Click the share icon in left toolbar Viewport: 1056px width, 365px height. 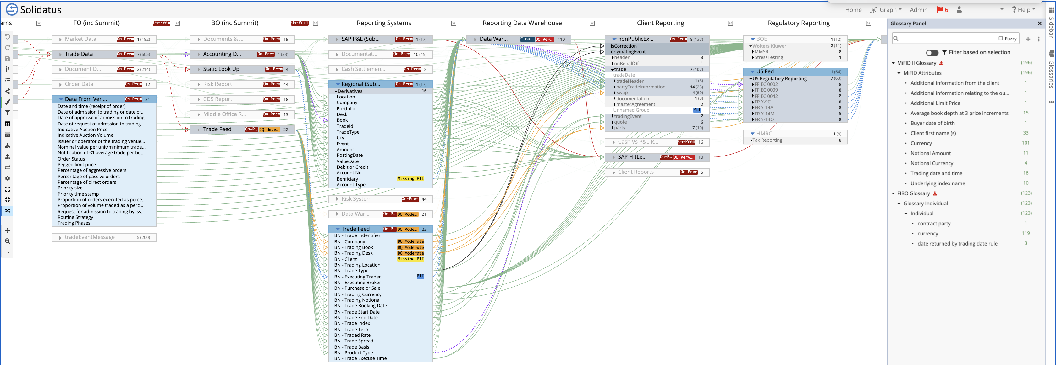(x=7, y=91)
